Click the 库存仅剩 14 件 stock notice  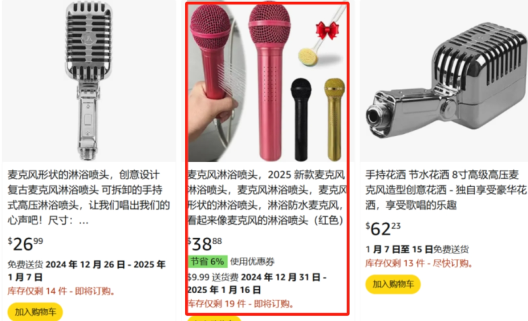[61, 291]
